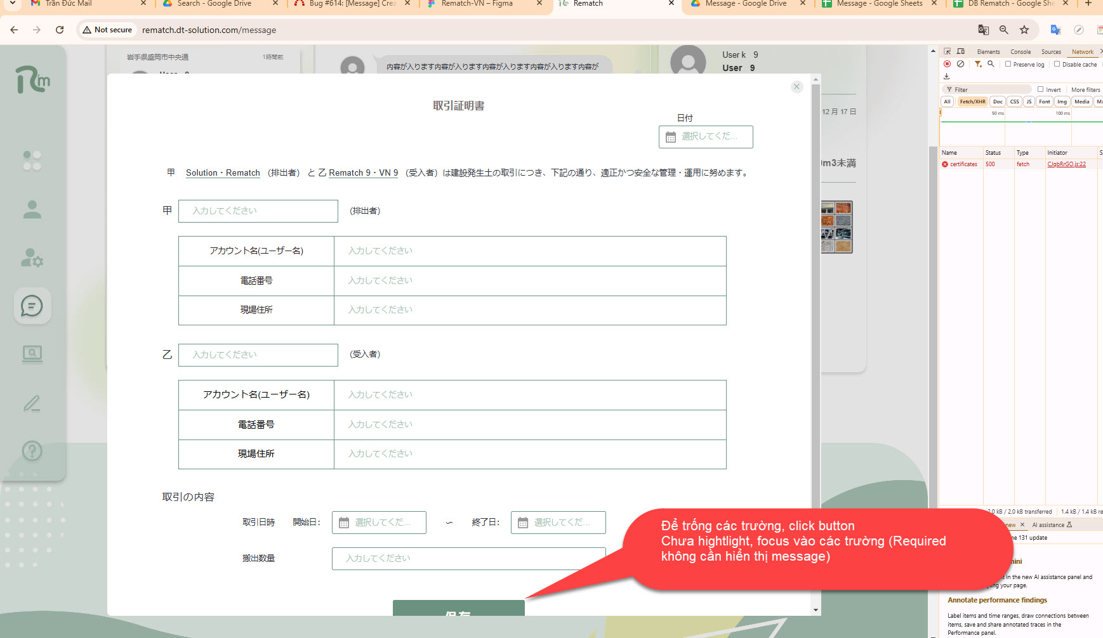Enable the Preserve log checkbox
Image resolution: width=1103 pixels, height=638 pixels.
[x=1008, y=64]
